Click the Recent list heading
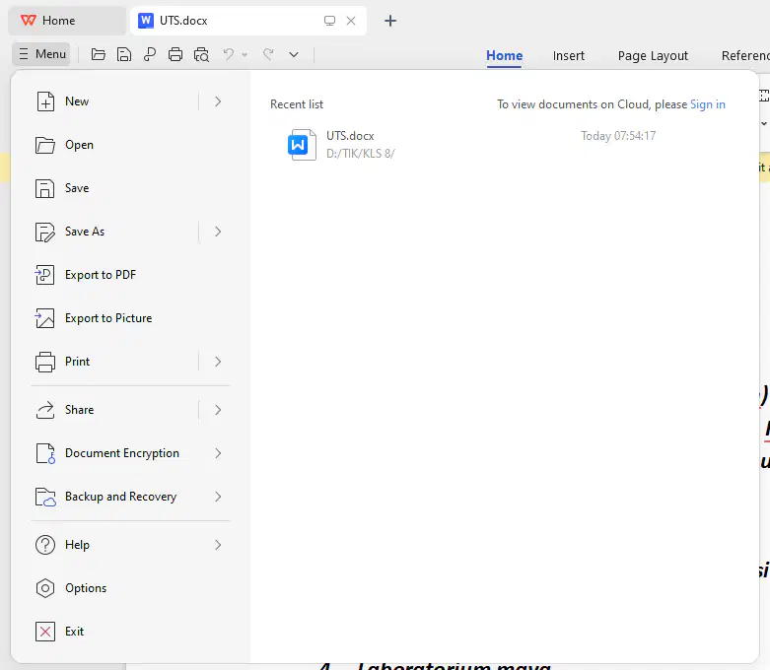This screenshot has height=670, width=770. coord(297,104)
